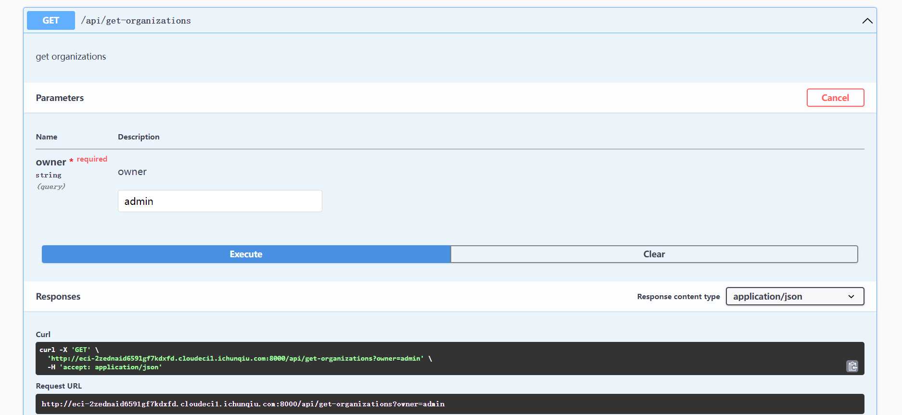Clear the response results
Screen dimensions: 902x415
tap(654, 254)
